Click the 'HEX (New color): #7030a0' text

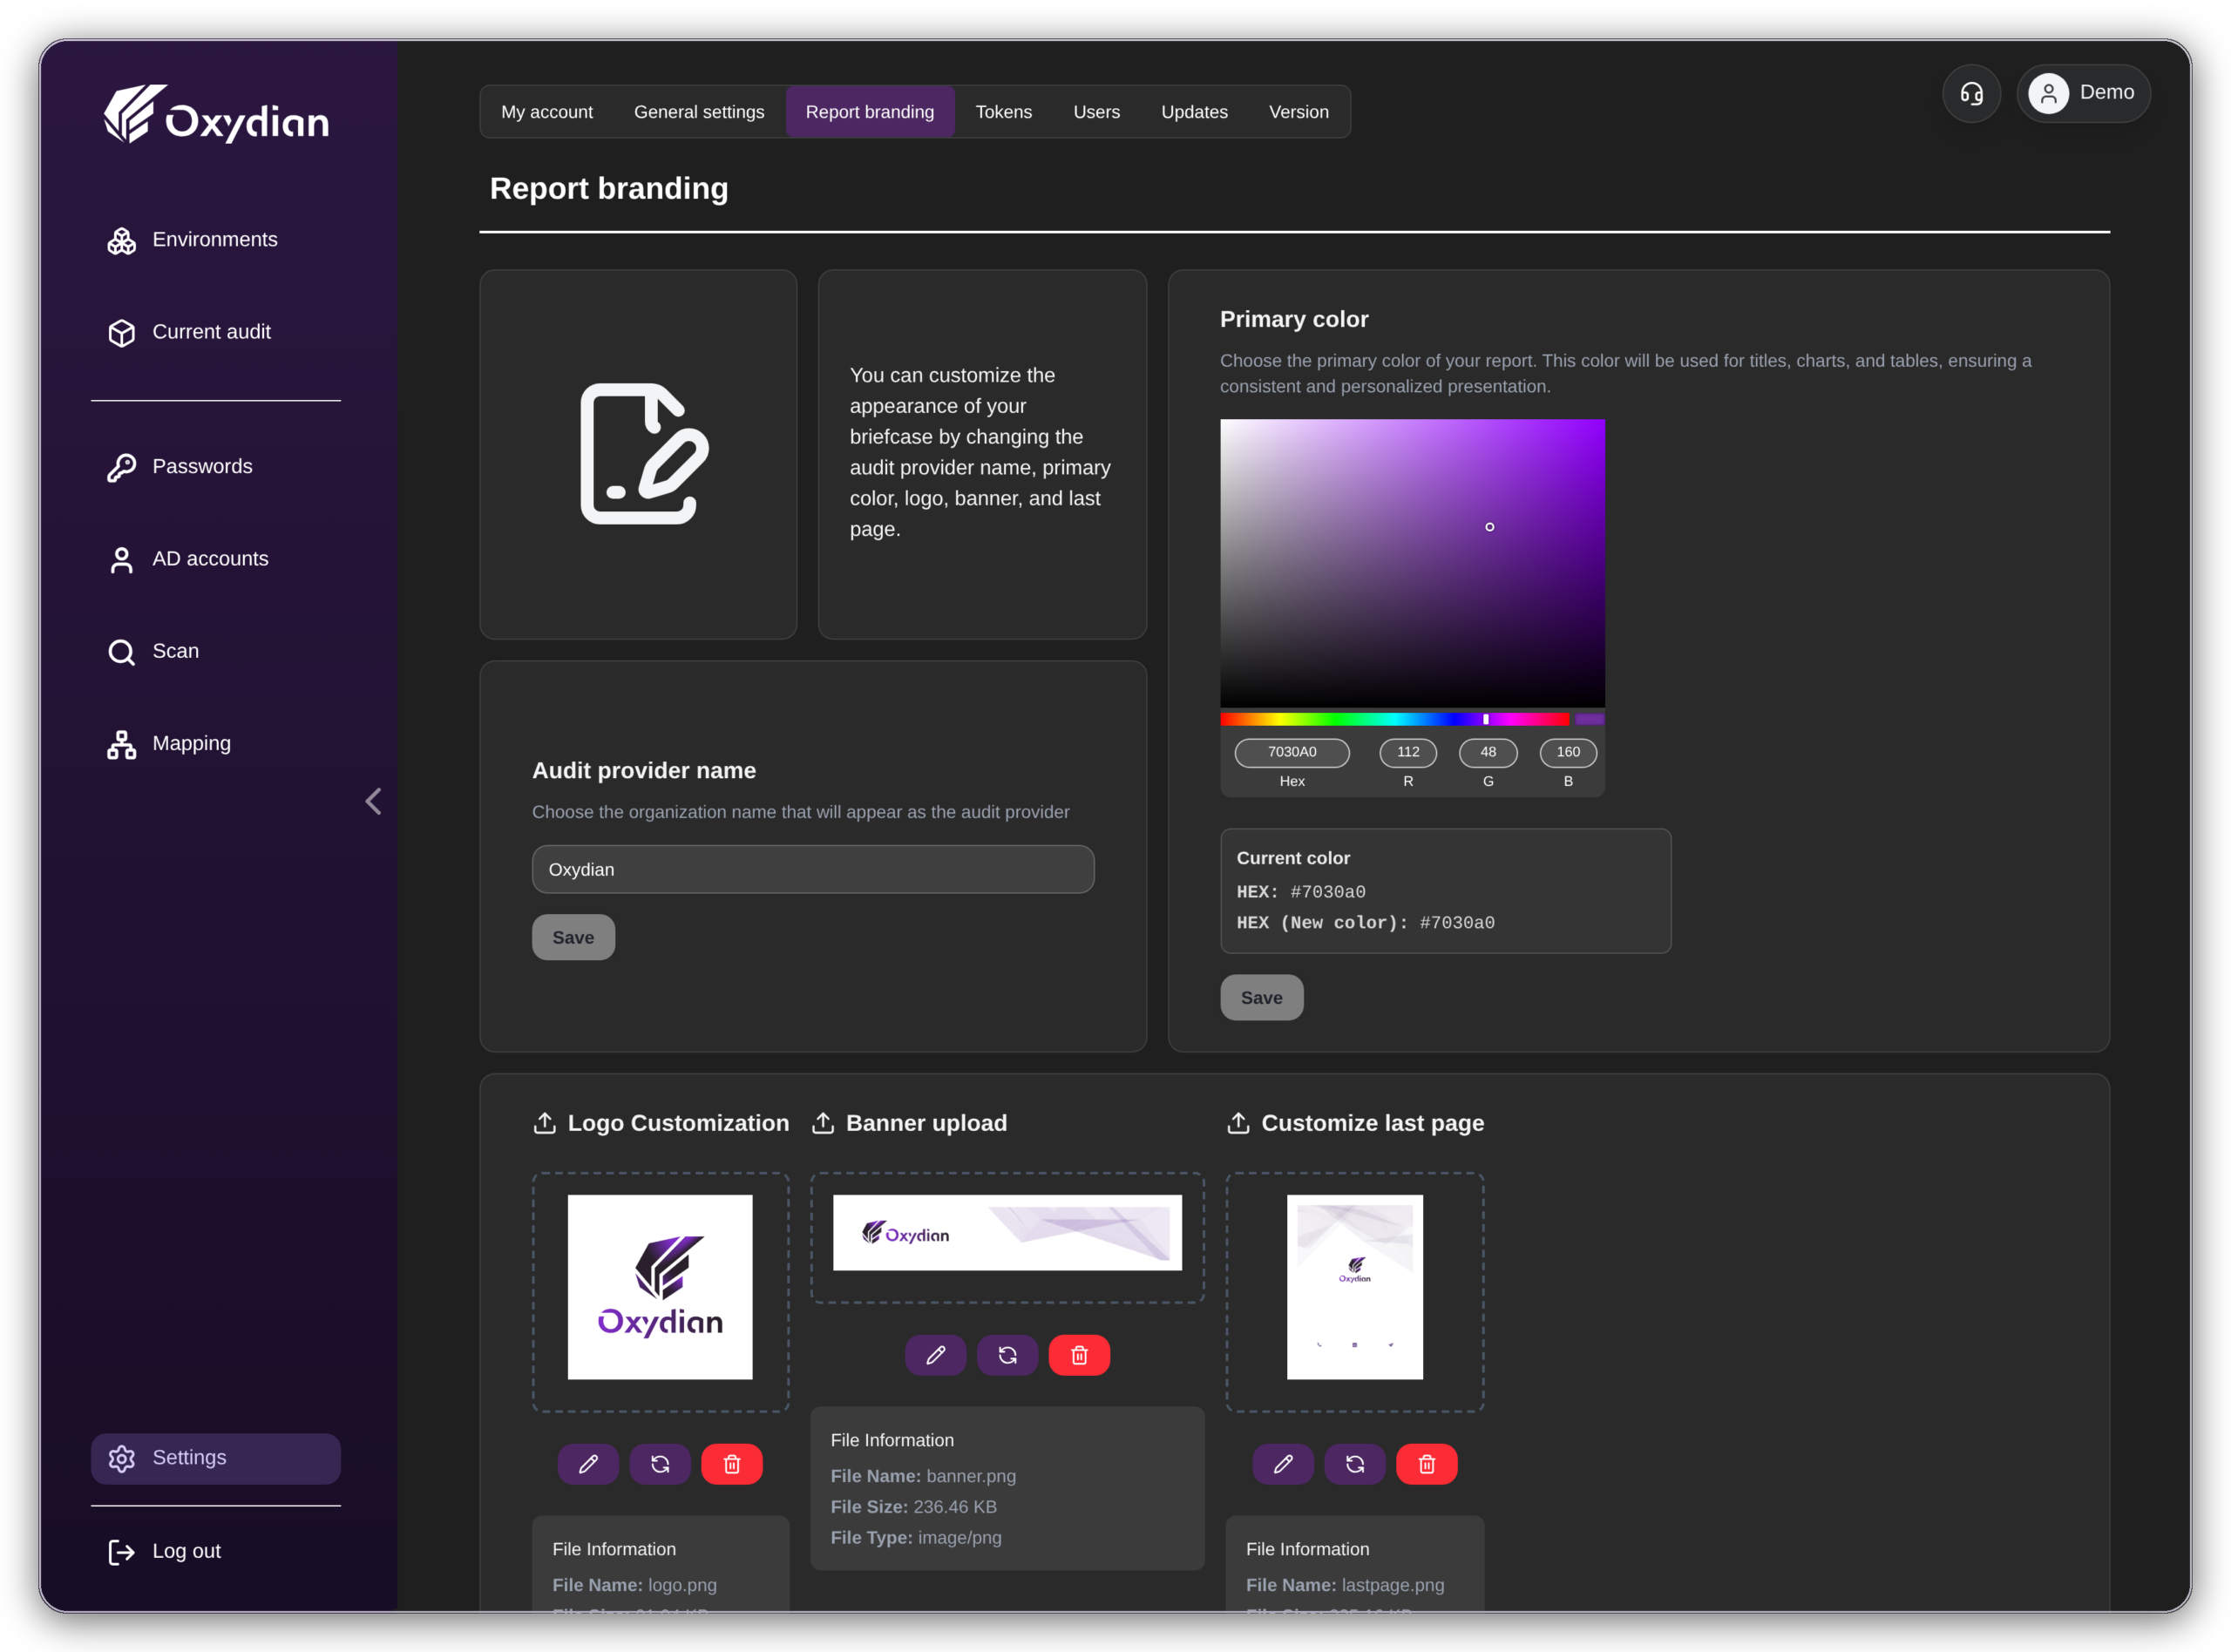(1366, 923)
